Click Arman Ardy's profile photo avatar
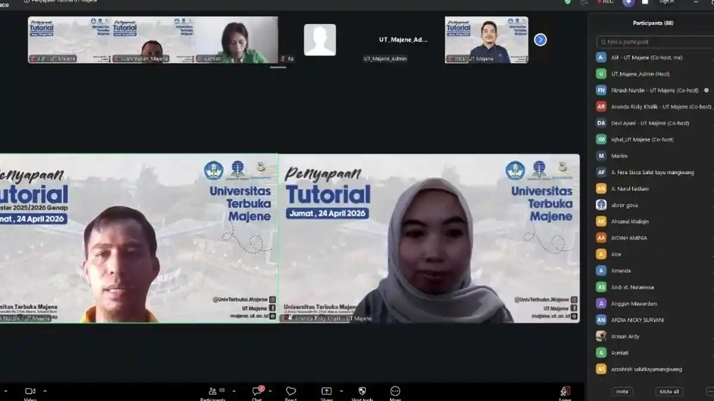714x401 pixels. pyautogui.click(x=601, y=336)
